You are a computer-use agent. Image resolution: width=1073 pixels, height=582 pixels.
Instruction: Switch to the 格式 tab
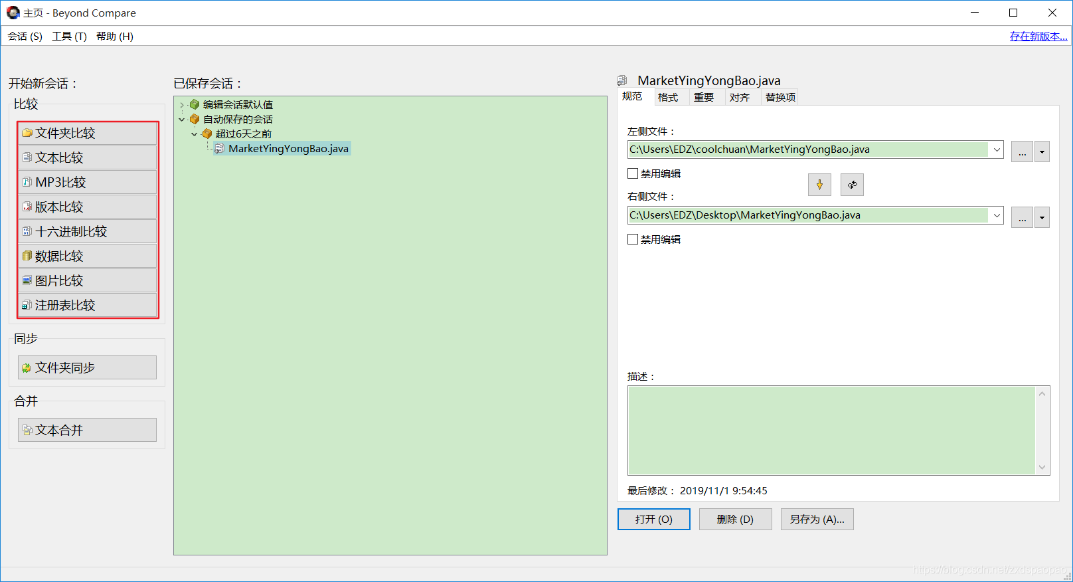pos(668,98)
